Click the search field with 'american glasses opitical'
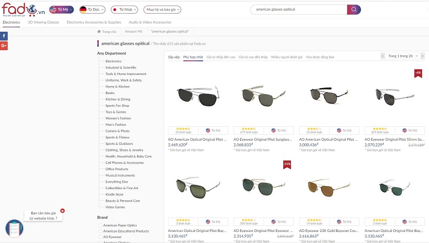 (299, 9)
